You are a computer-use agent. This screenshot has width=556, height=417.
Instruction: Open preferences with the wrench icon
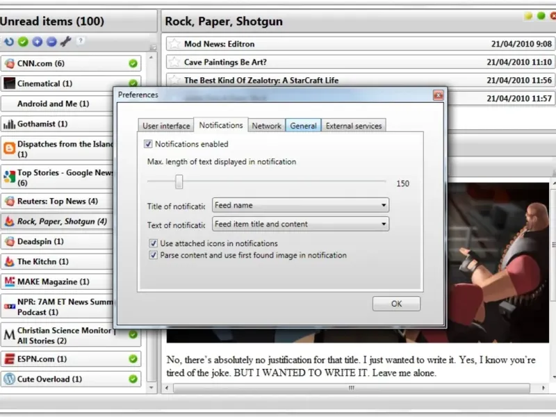[65, 42]
